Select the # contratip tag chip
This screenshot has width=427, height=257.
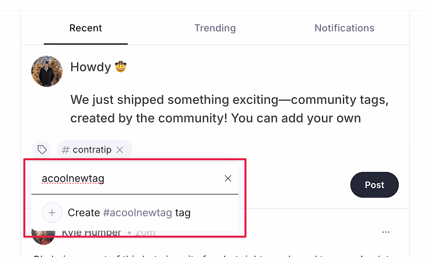click(x=87, y=150)
